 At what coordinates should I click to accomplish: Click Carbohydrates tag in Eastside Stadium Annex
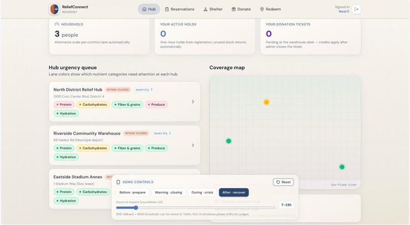pos(93,192)
